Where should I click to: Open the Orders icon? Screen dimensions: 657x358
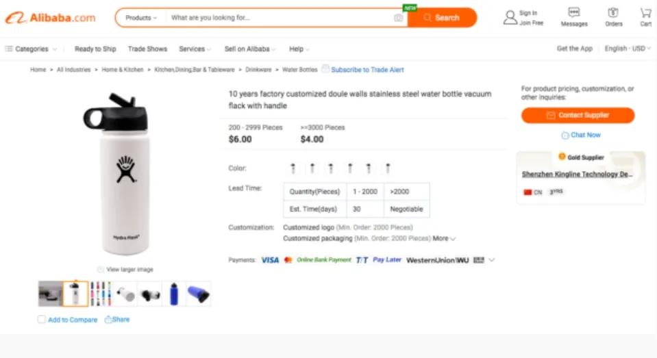(613, 13)
